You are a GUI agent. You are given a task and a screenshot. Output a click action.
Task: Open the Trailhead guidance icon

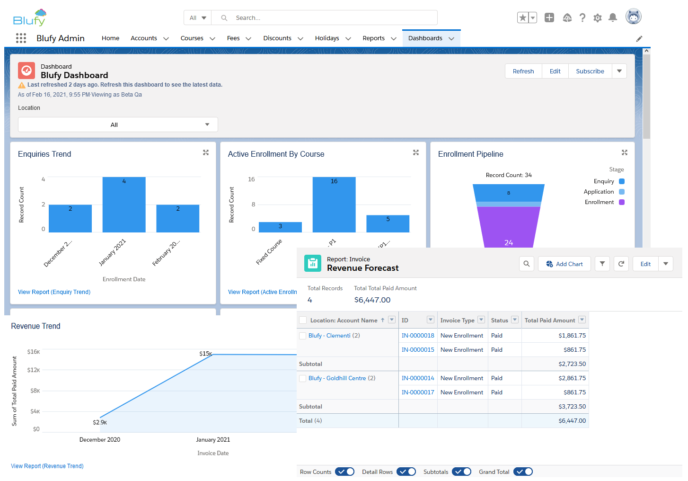tap(567, 18)
